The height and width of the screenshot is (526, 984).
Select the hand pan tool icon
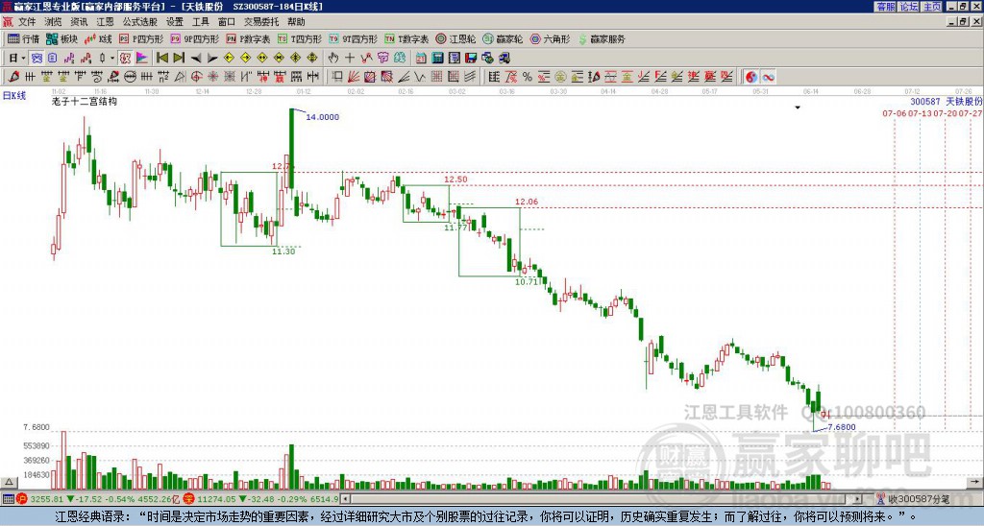(x=332, y=59)
